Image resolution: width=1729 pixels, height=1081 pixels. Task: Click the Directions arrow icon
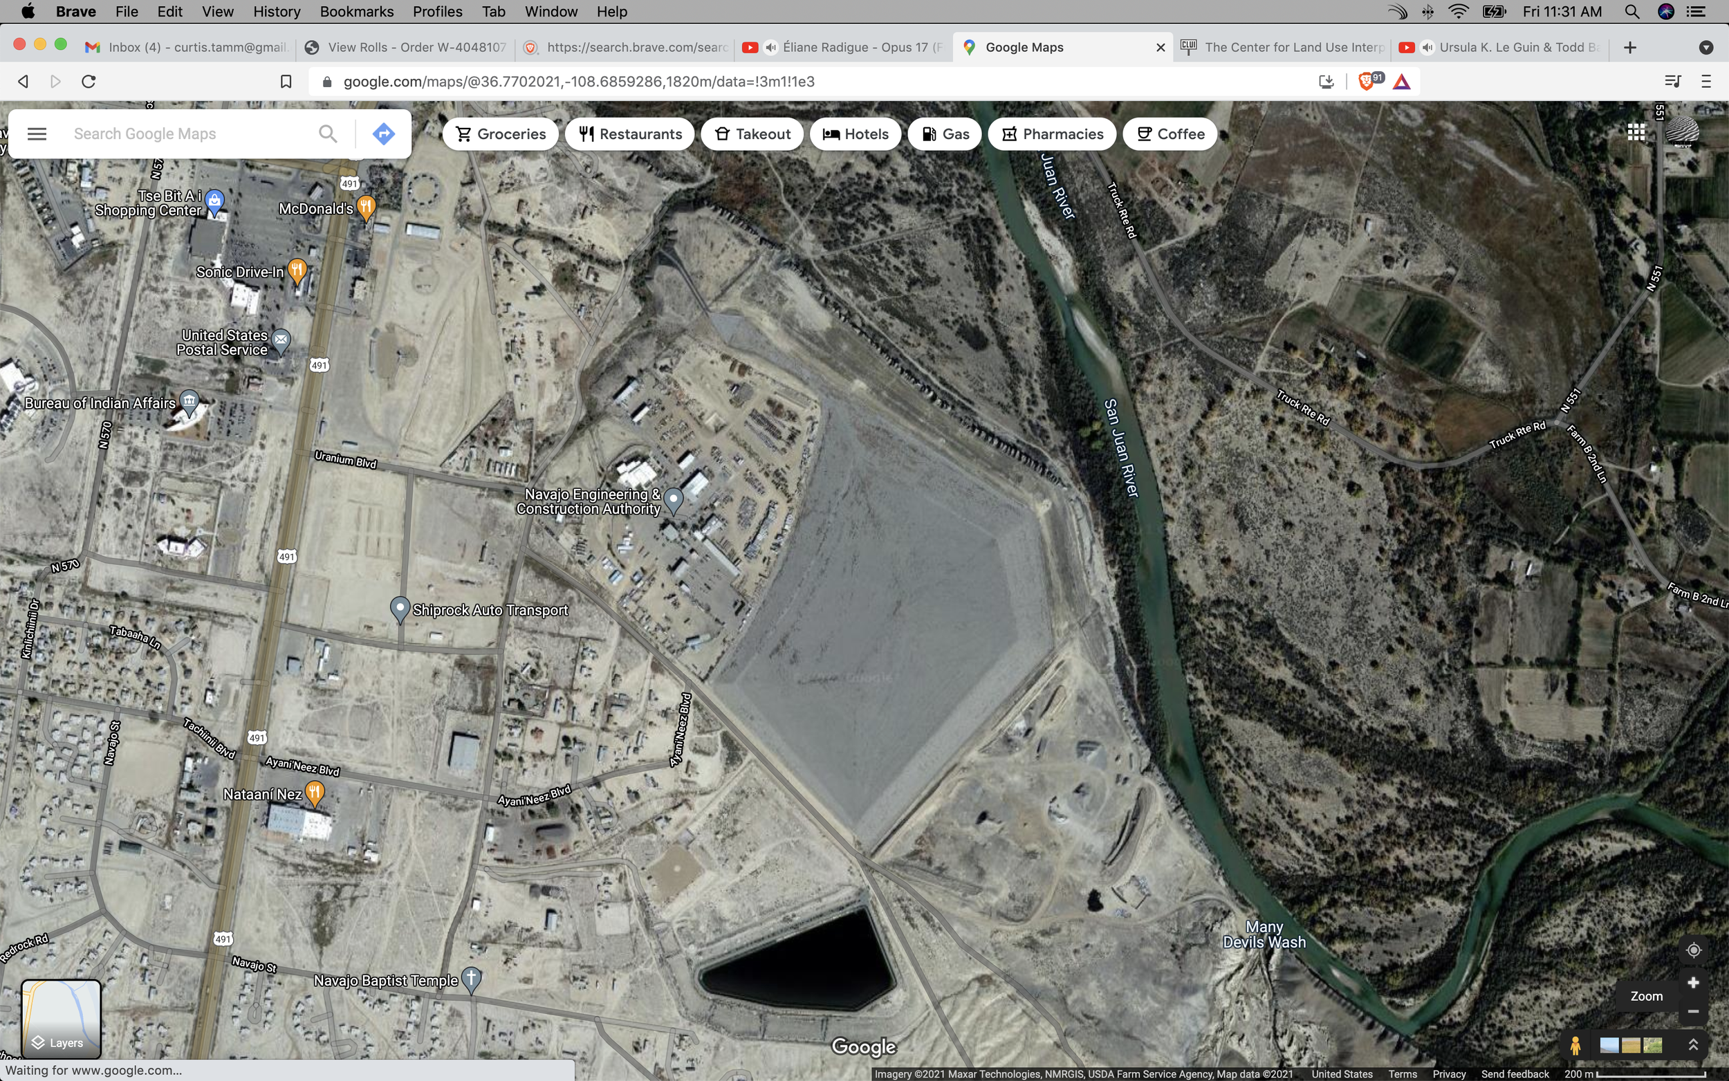point(384,133)
